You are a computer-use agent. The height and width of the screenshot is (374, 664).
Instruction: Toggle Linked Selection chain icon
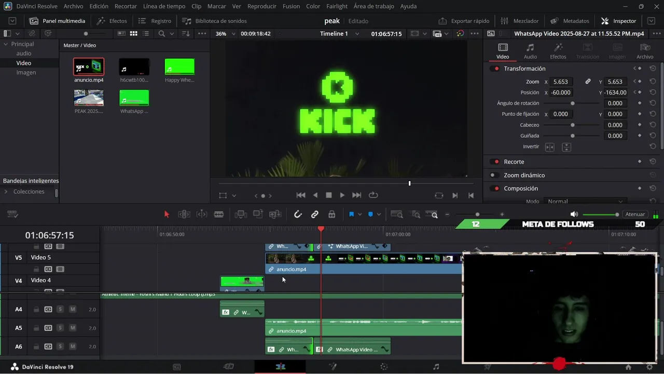pyautogui.click(x=315, y=215)
